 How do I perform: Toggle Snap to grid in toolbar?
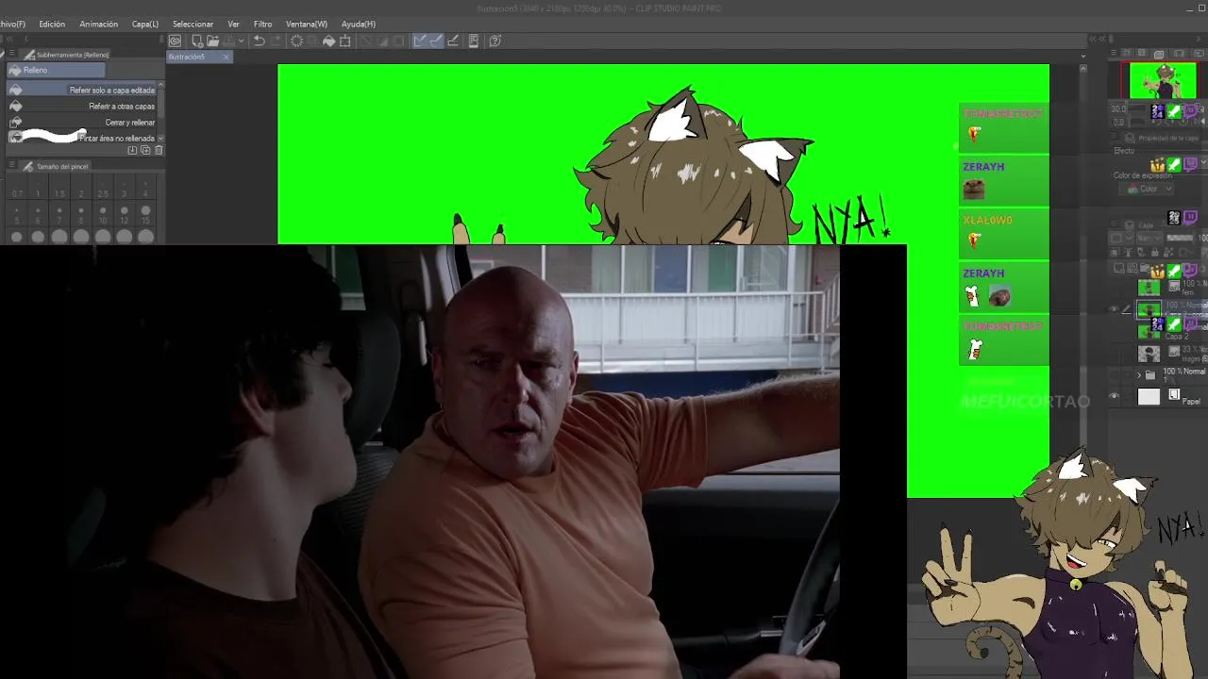pos(453,41)
